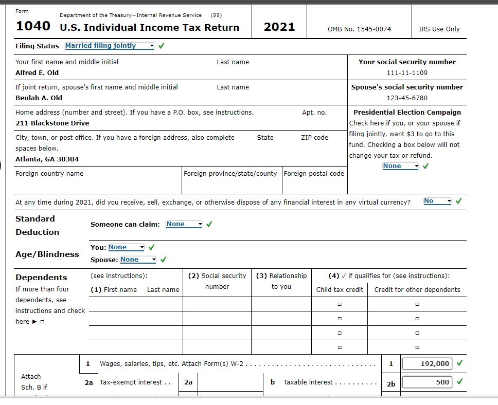Open the virtual currency No dropdown
The height and width of the screenshot is (405, 498).
[437, 201]
